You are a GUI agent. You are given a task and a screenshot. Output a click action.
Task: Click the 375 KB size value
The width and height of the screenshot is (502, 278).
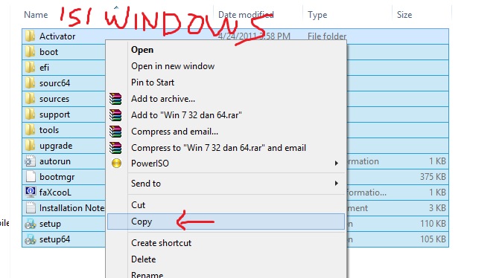pyautogui.click(x=433, y=177)
